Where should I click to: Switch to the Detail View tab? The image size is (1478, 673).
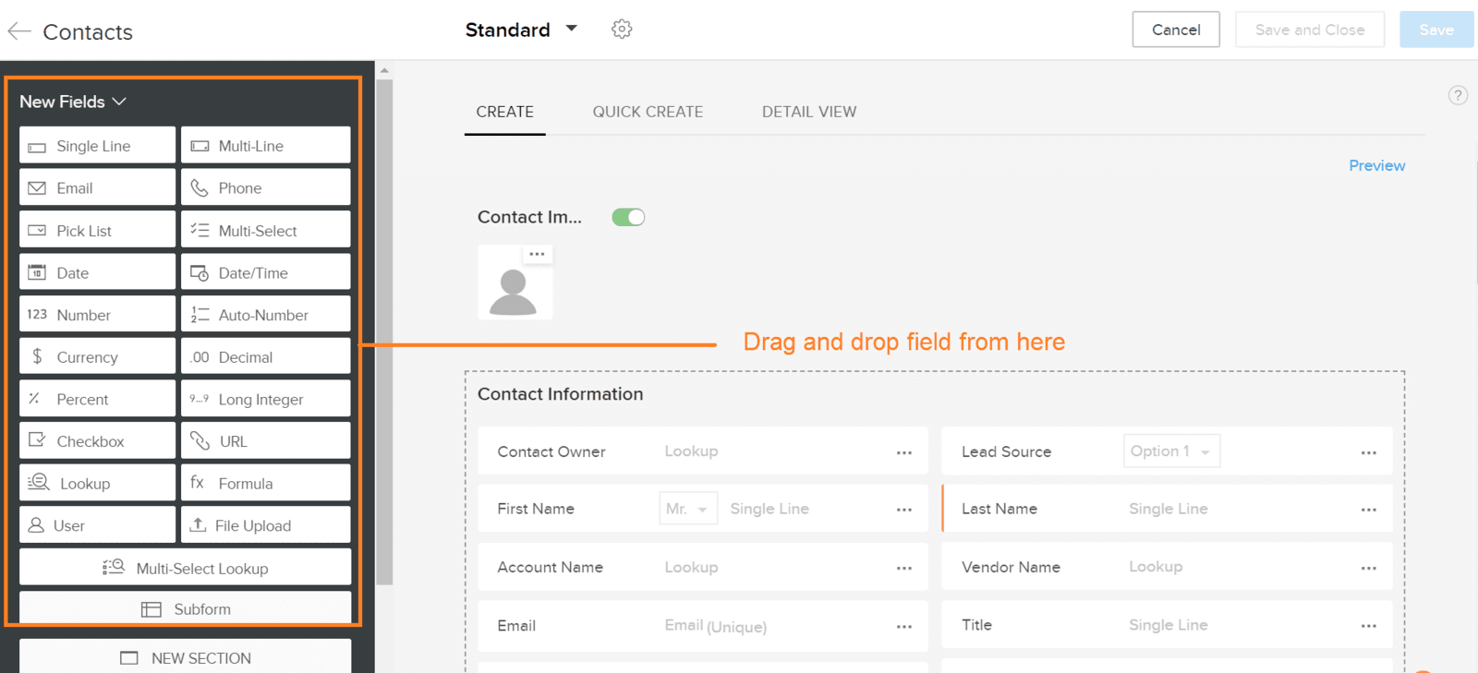click(809, 112)
